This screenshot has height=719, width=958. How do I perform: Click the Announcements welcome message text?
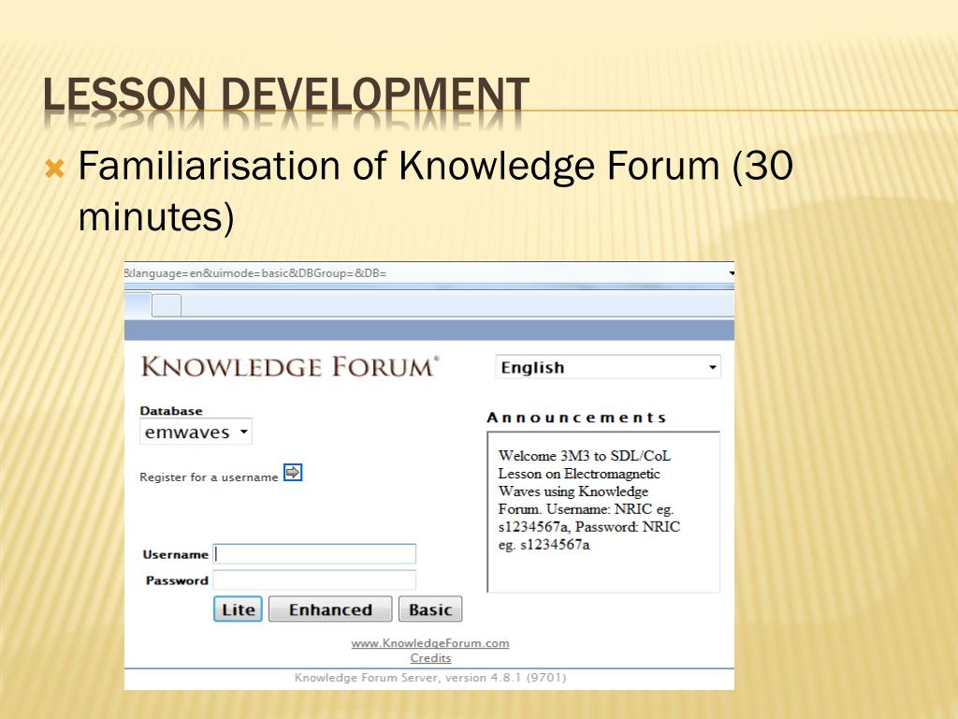click(x=589, y=500)
